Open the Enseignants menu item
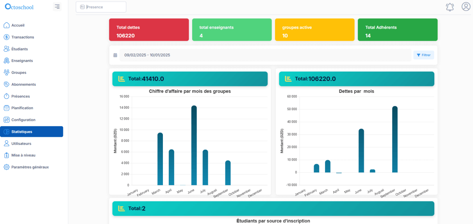This screenshot has width=473, height=224. tap(22, 61)
